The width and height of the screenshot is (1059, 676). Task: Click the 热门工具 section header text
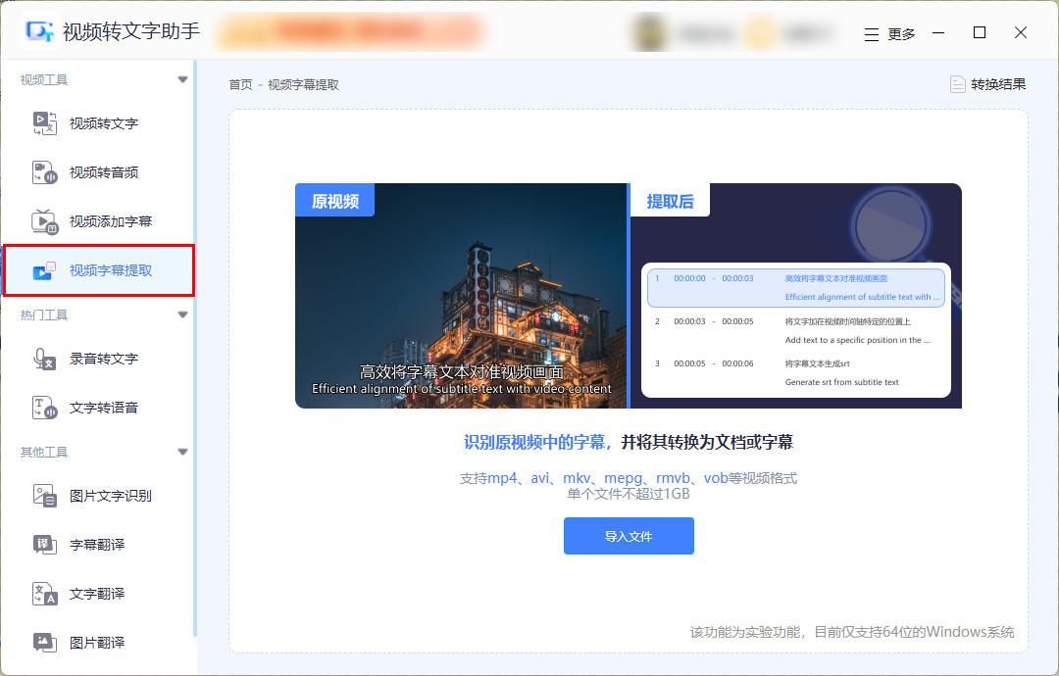[x=44, y=315]
